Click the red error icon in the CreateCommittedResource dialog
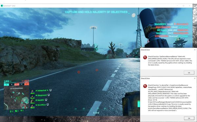This screenshot has height=122, width=197. tap(145, 86)
